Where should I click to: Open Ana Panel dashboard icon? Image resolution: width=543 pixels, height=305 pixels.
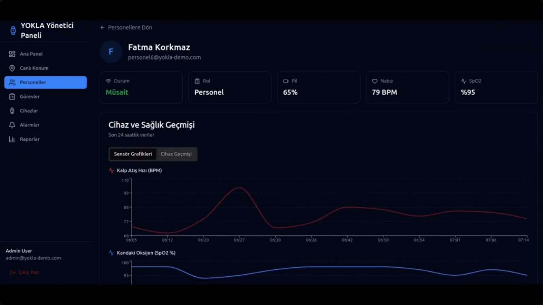[12, 54]
